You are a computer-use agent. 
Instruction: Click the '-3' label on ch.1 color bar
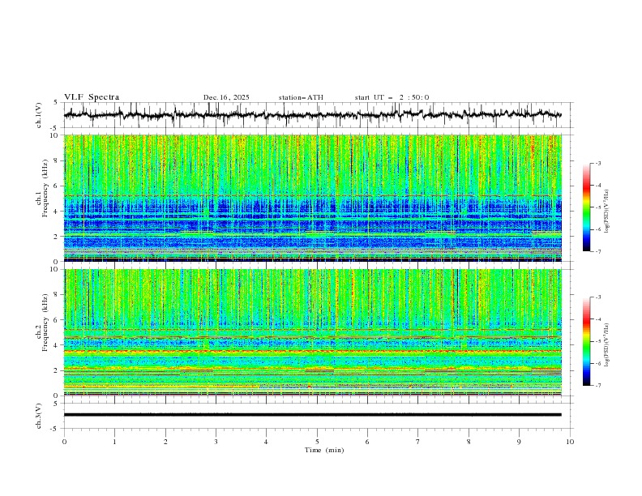point(597,163)
